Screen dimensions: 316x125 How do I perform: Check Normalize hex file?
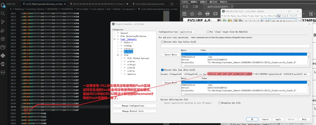click(220, 103)
